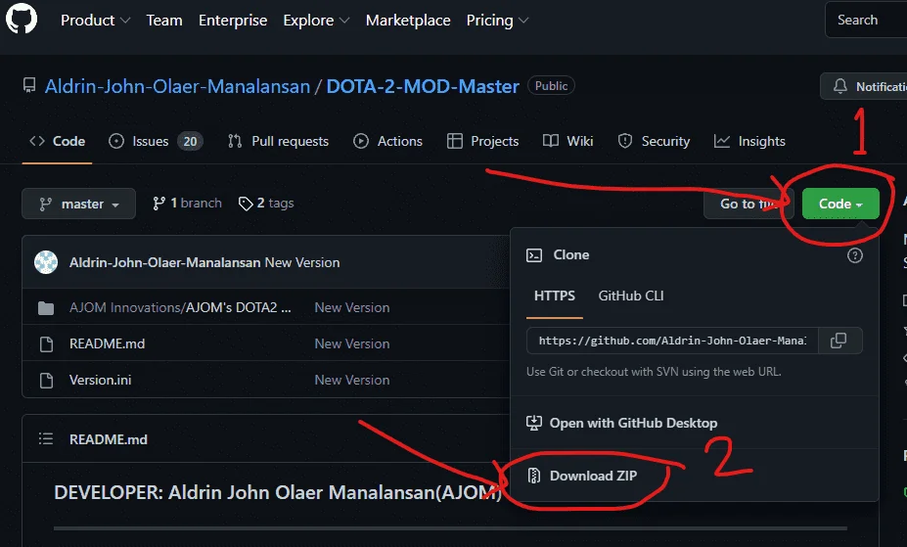Select the clone URL text field
The height and width of the screenshot is (547, 907).
click(672, 341)
